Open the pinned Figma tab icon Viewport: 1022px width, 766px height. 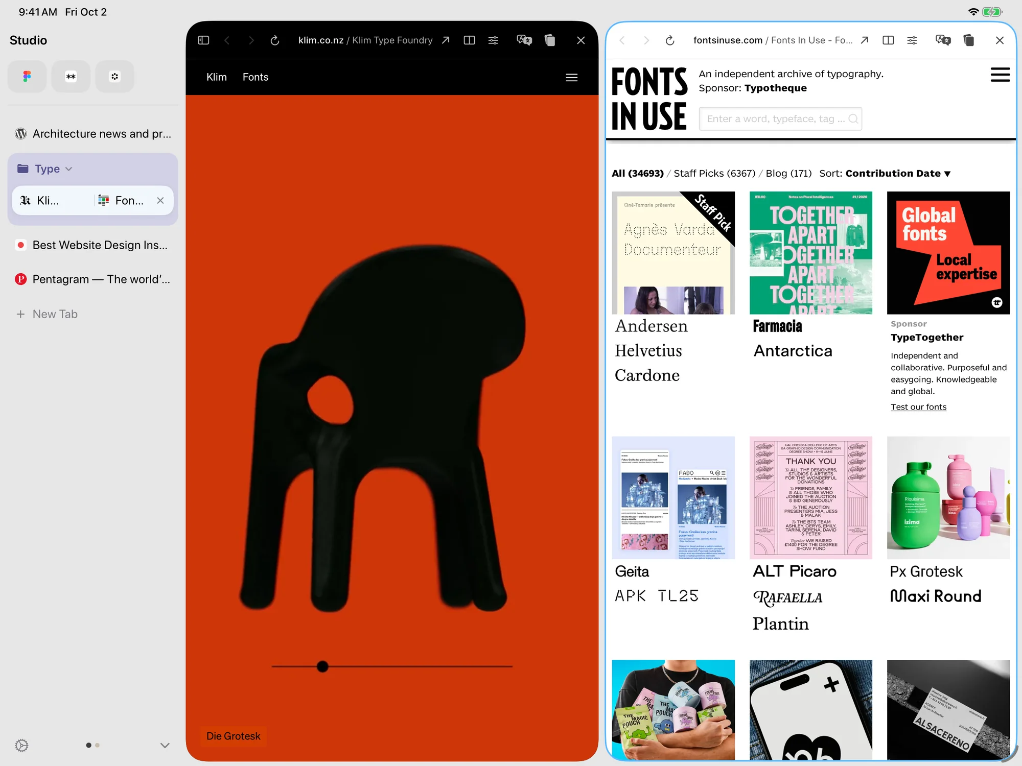pos(27,77)
